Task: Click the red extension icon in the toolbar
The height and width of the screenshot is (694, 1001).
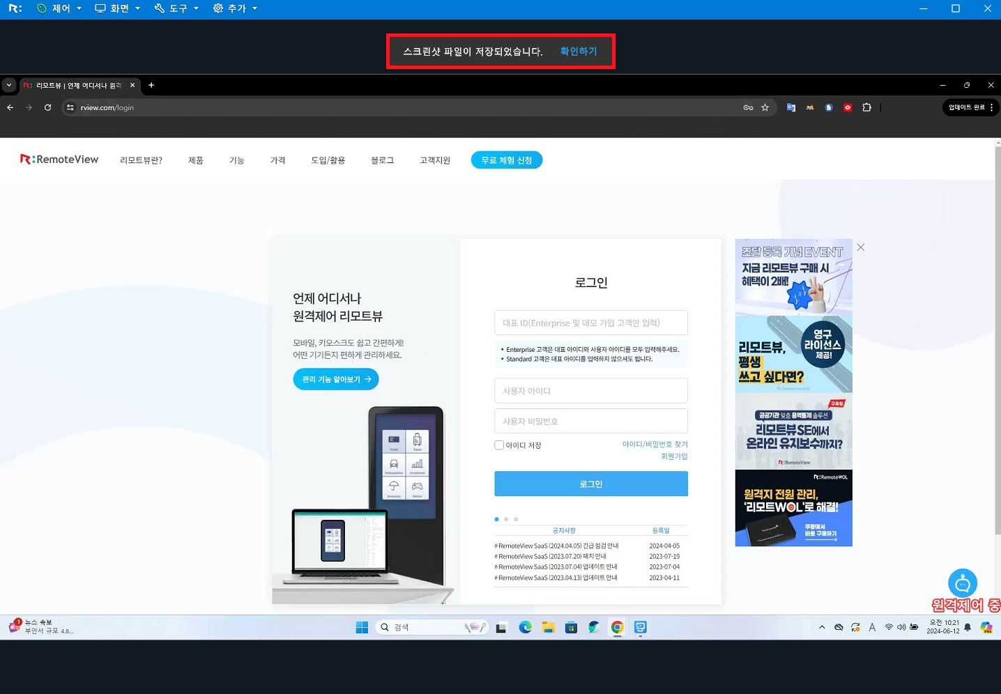Action: [848, 107]
